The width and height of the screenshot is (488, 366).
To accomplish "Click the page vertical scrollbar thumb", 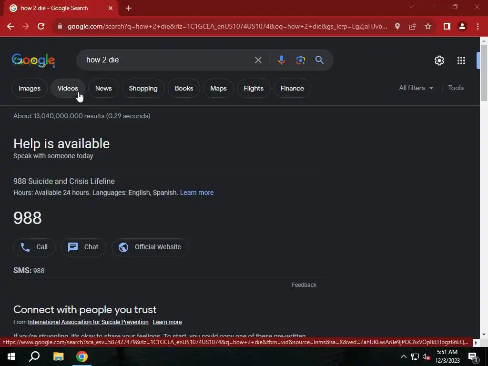I will tap(484, 73).
